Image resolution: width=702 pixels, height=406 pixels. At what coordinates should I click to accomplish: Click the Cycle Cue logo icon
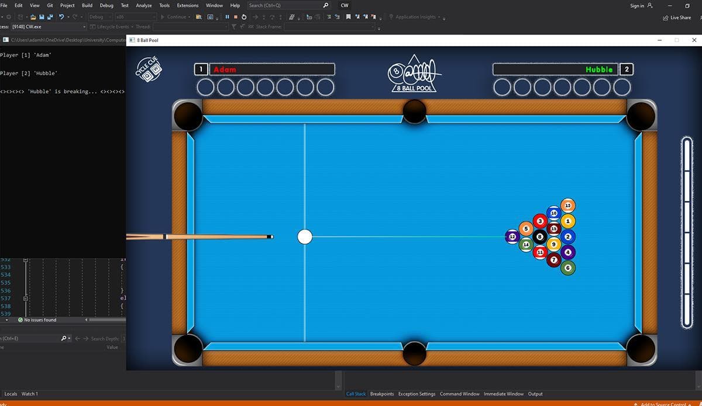tap(149, 69)
